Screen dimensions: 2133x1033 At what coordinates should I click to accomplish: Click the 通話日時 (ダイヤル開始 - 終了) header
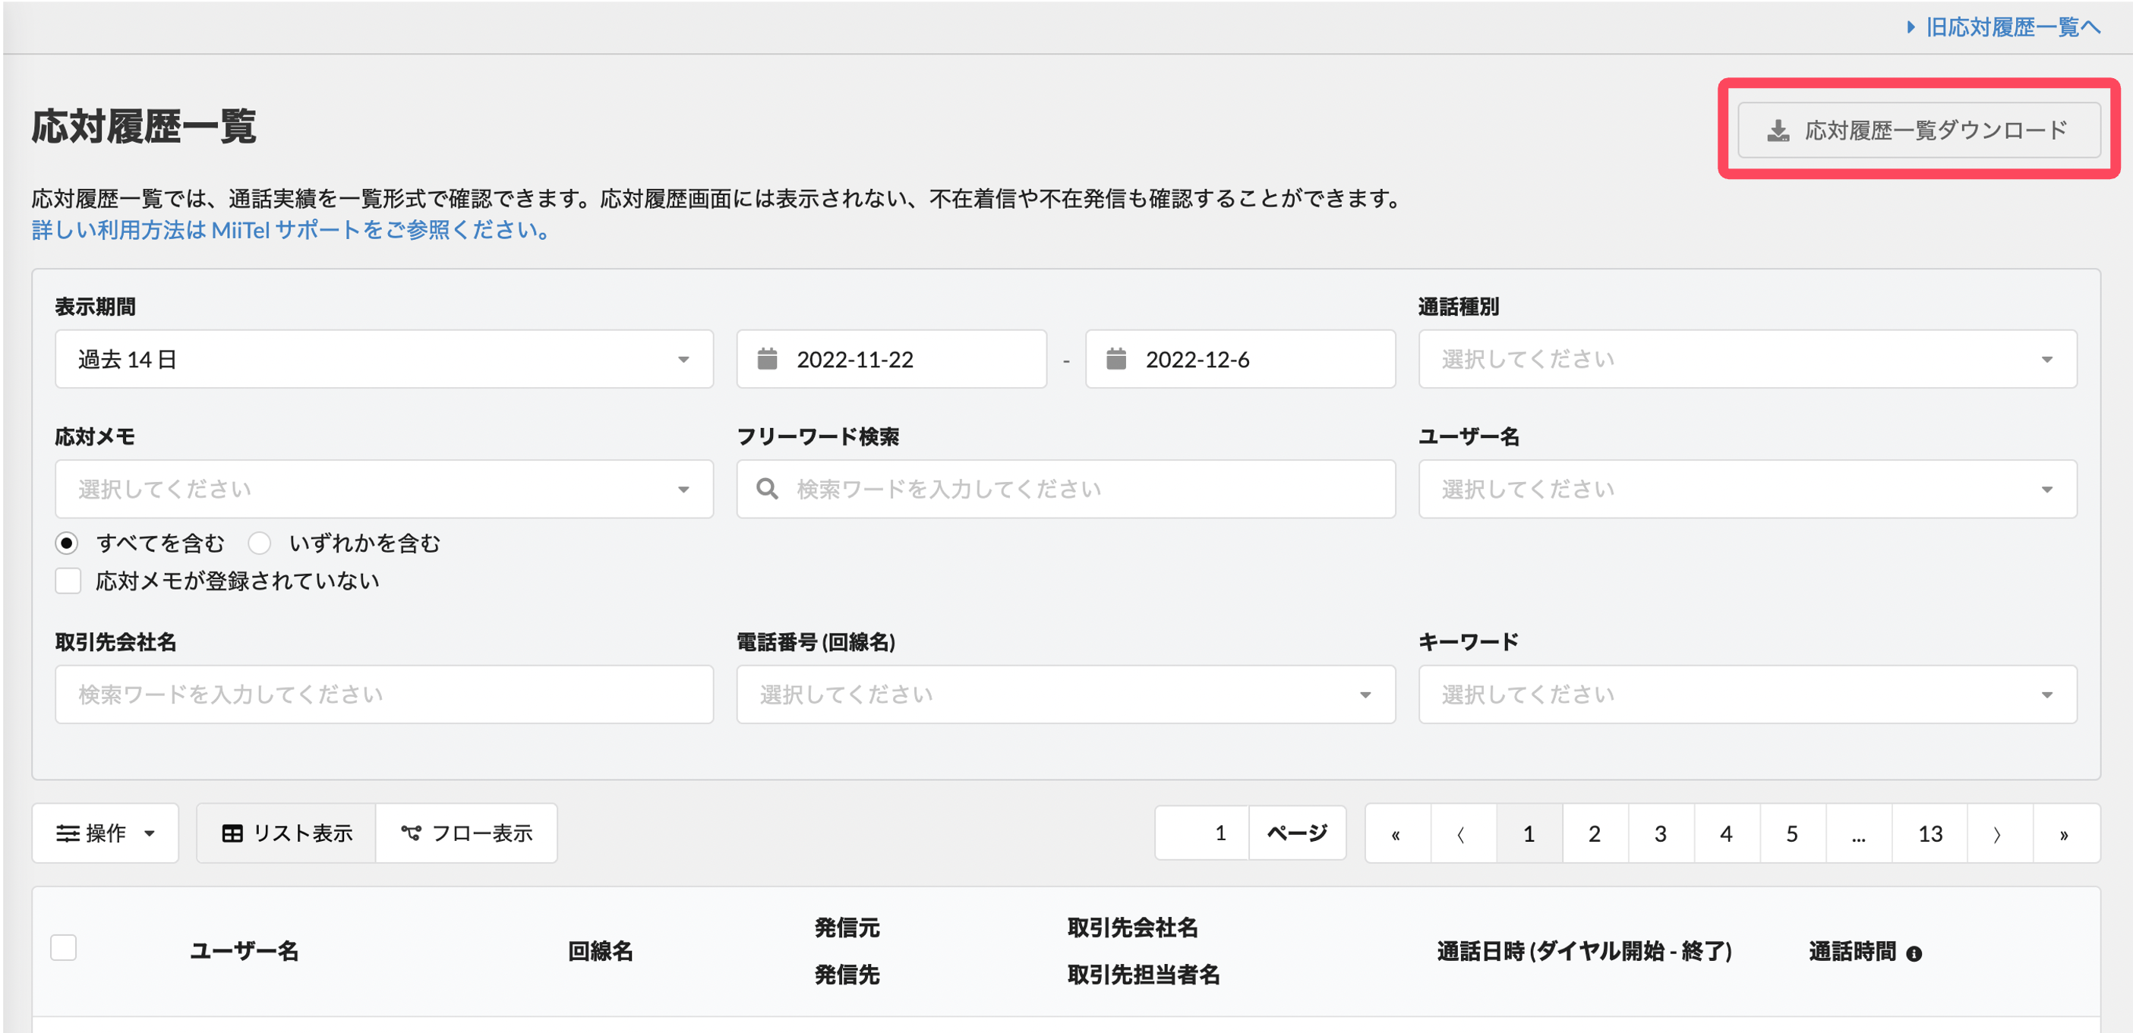pyautogui.click(x=1584, y=951)
